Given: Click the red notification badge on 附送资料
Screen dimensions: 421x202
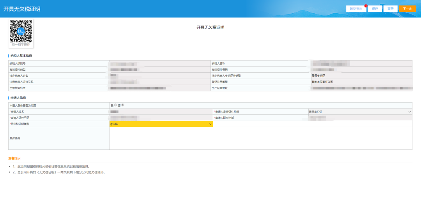Looking at the screenshot, I should (x=366, y=6).
